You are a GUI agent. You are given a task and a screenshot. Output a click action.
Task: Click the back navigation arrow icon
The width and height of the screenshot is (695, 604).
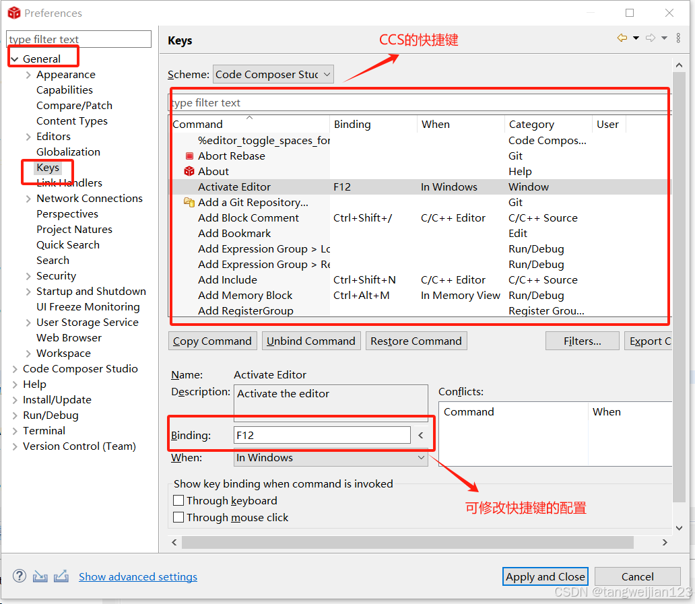[622, 38]
